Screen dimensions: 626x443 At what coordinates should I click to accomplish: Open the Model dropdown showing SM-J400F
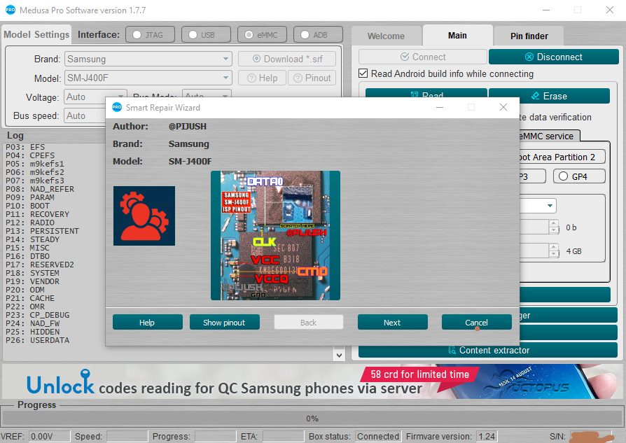[148, 78]
